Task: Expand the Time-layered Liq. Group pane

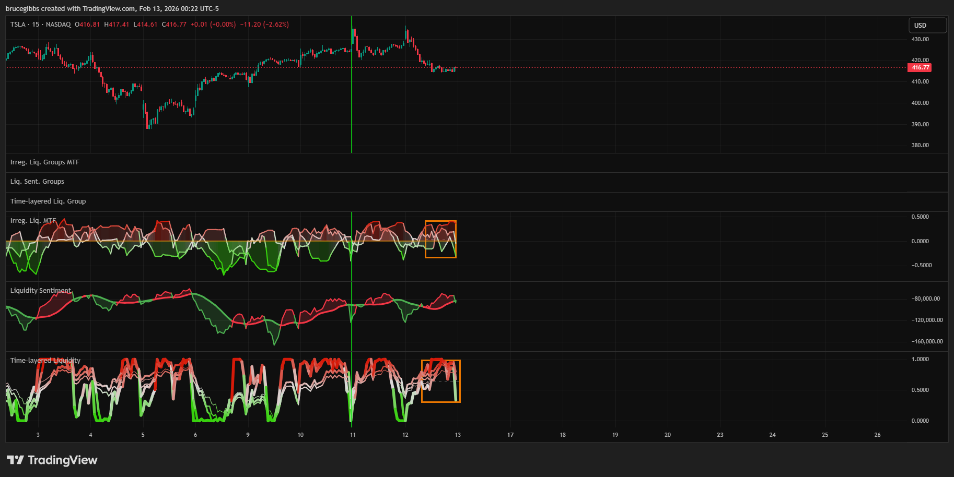Action: 48,201
